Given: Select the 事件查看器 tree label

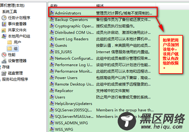Looking at the screenshot, I should click(x=17, y=24).
